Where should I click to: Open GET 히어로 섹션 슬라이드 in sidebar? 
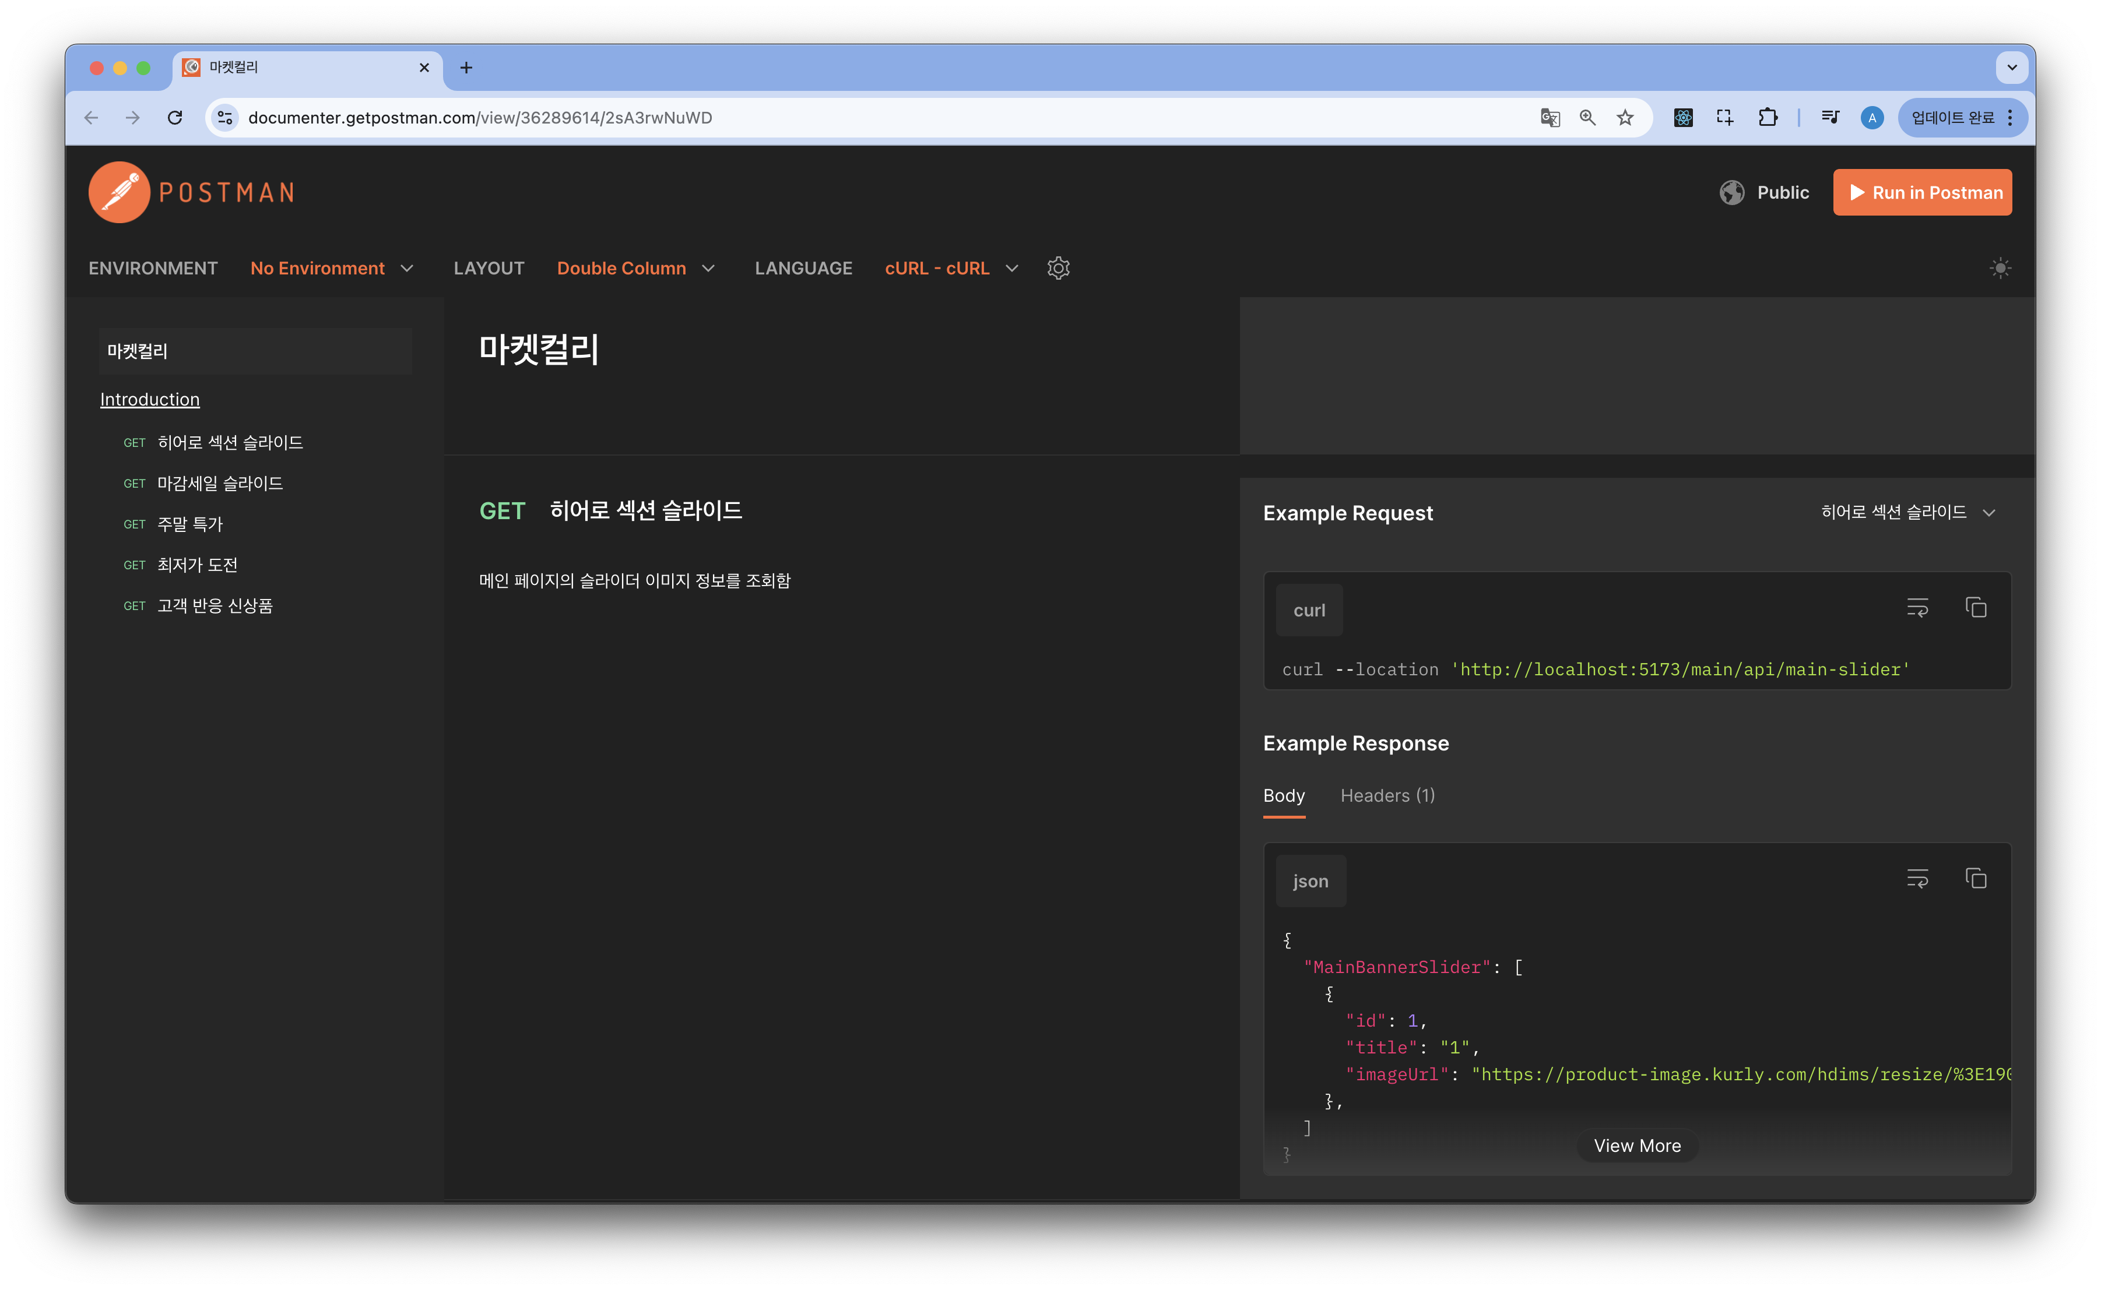point(213,442)
